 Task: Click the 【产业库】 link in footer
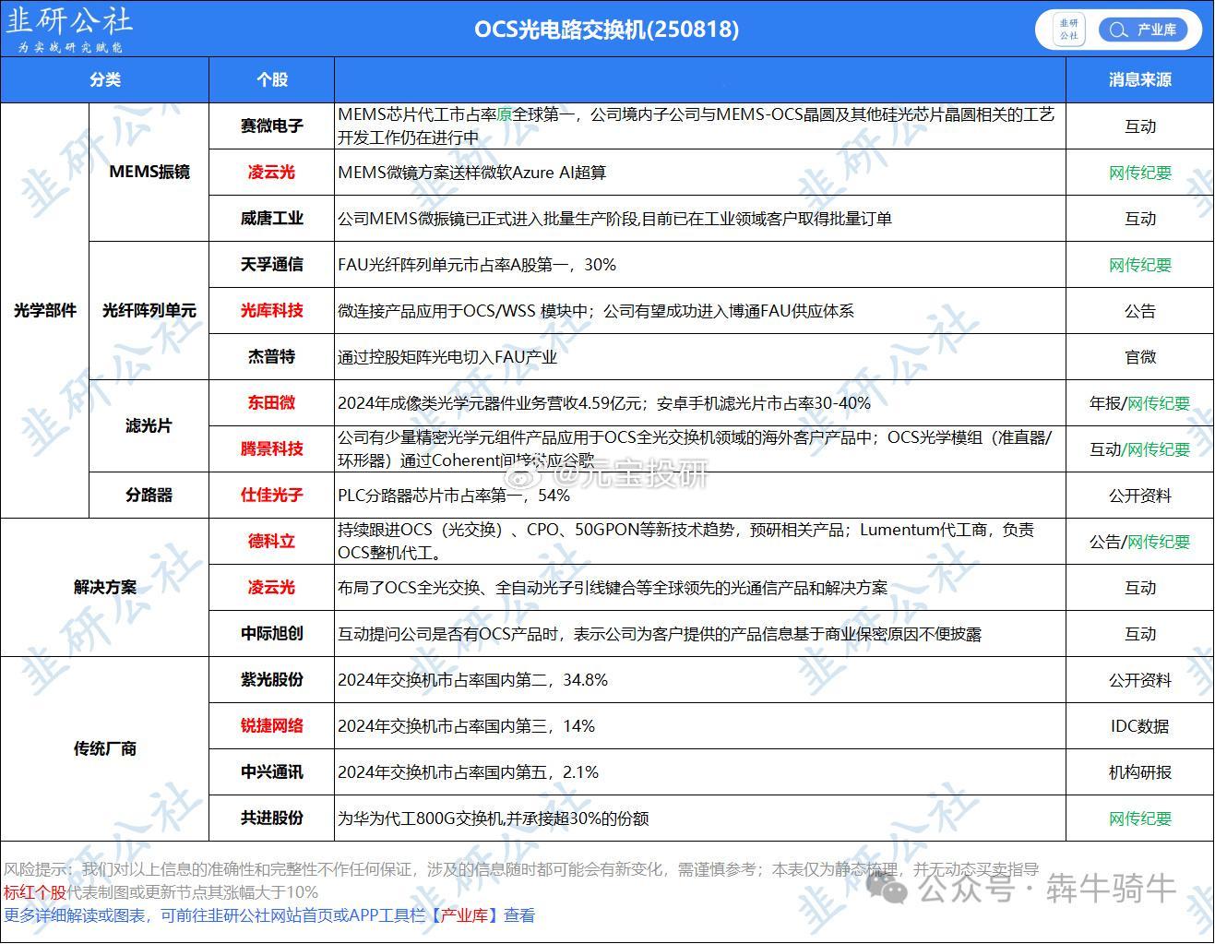pos(467,915)
